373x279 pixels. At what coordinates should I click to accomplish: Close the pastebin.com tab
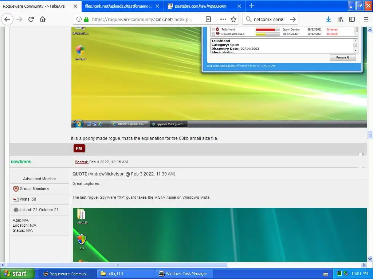[x=239, y=6]
